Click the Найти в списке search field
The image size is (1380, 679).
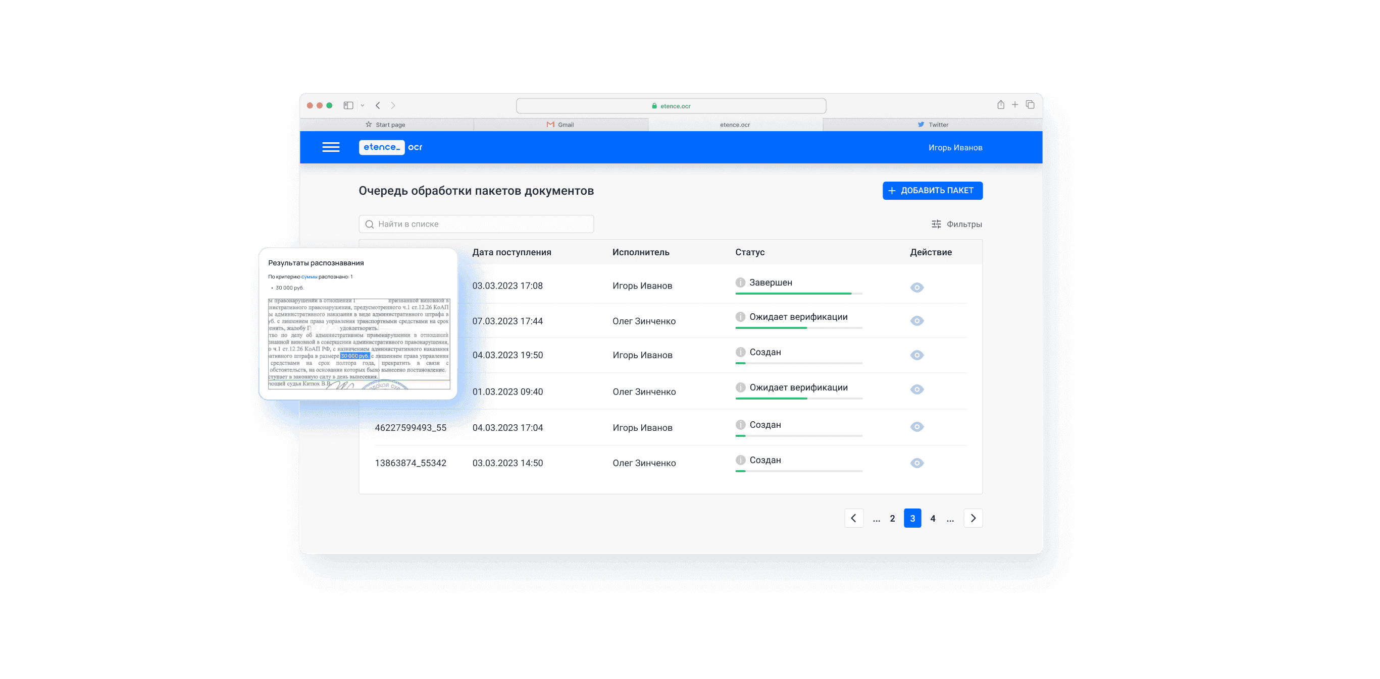coord(476,224)
